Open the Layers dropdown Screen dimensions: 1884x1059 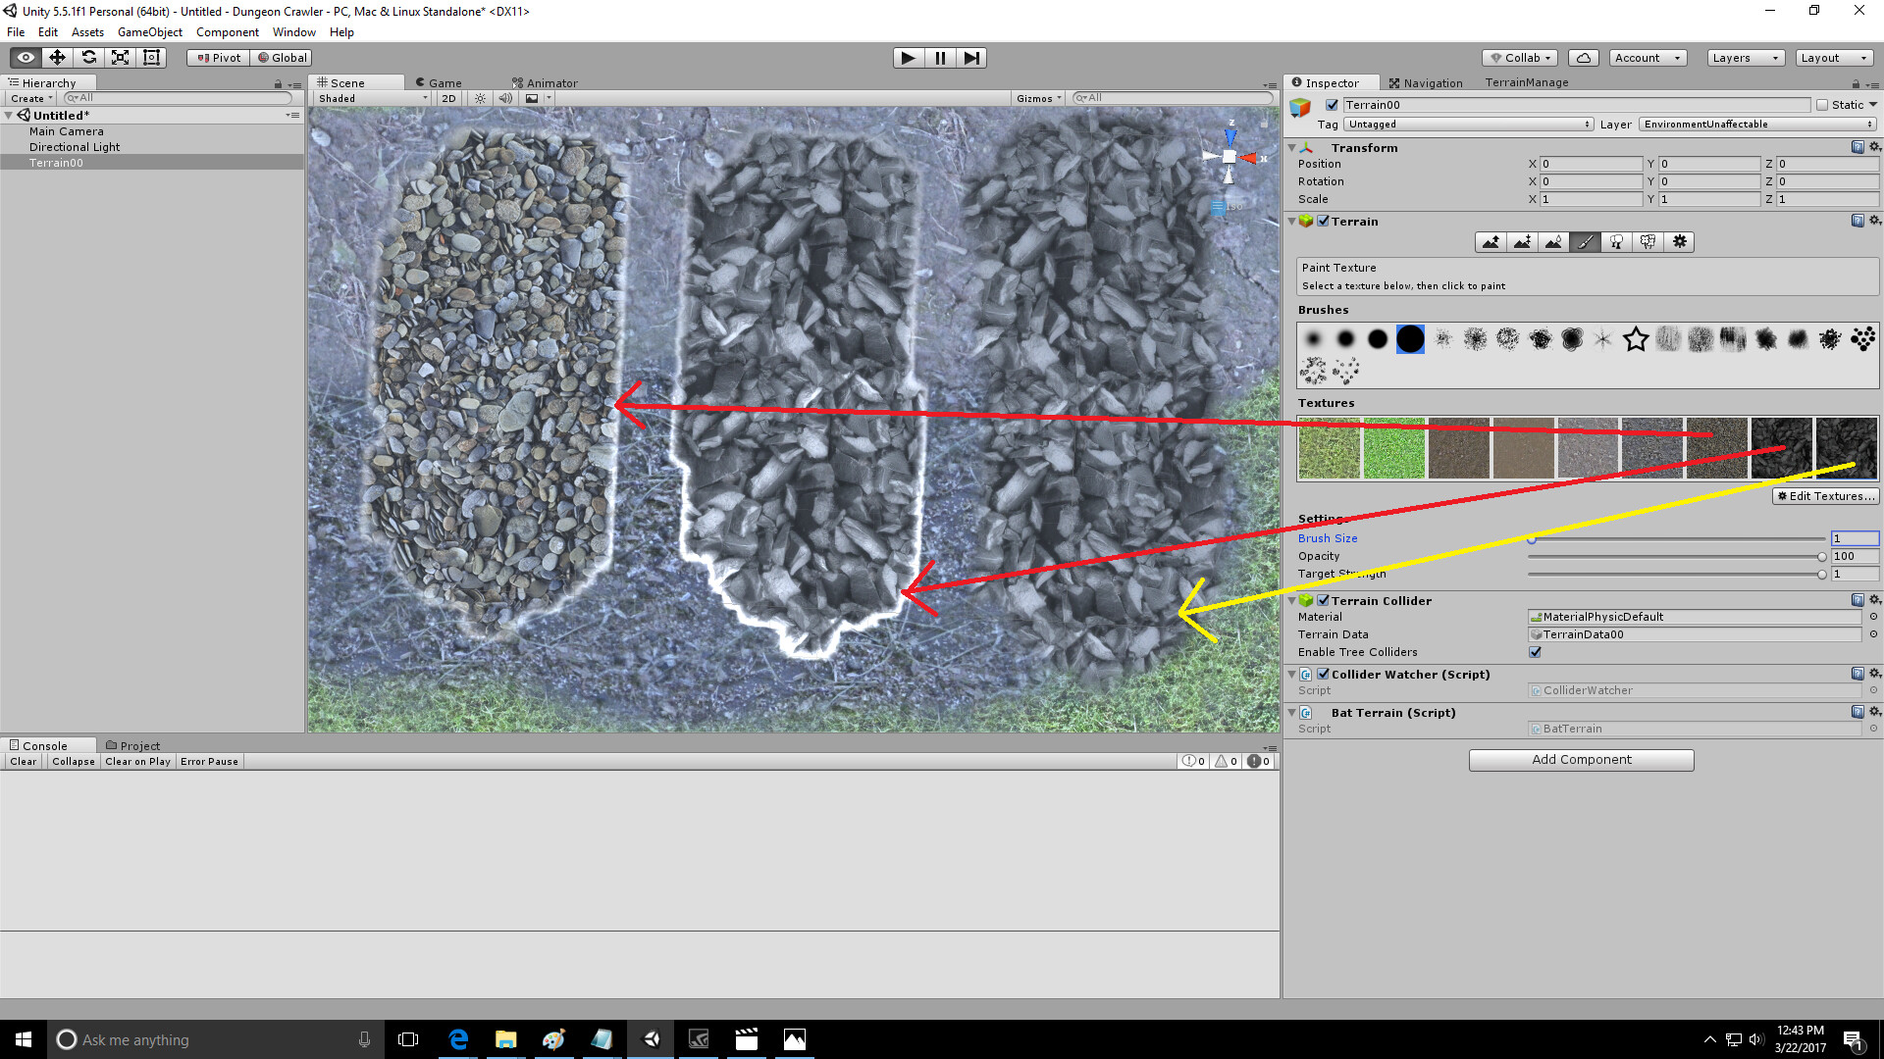click(x=1745, y=57)
